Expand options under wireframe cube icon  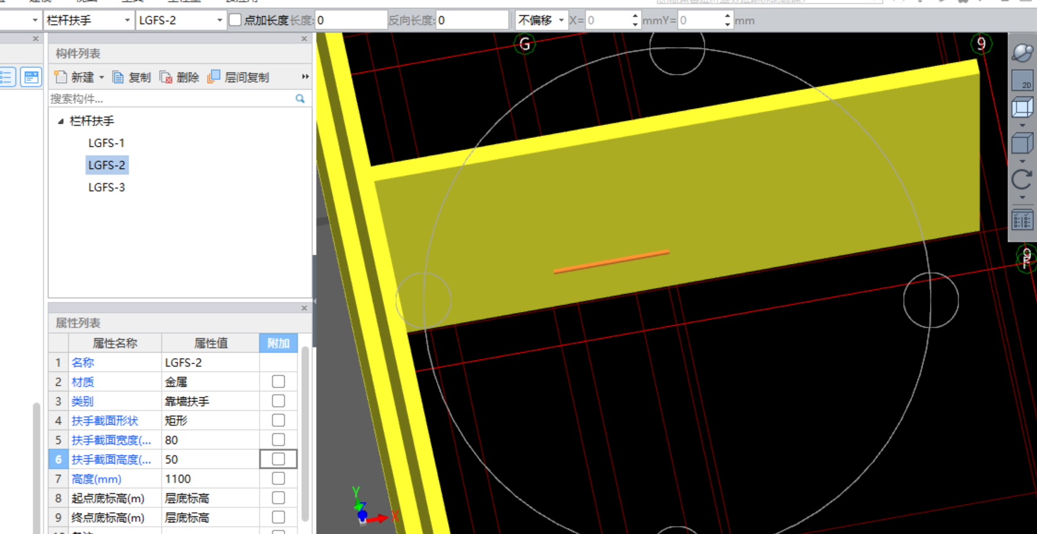tap(1022, 126)
